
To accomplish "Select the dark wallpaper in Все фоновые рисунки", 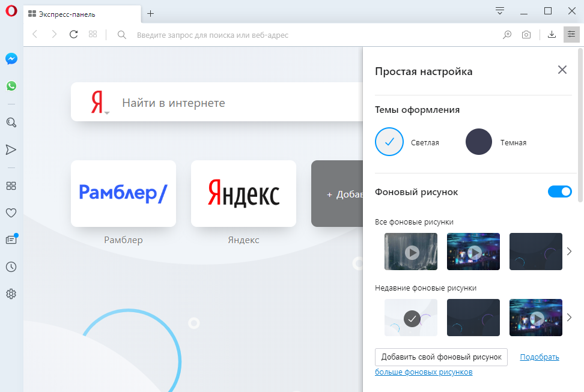I will (535, 252).
